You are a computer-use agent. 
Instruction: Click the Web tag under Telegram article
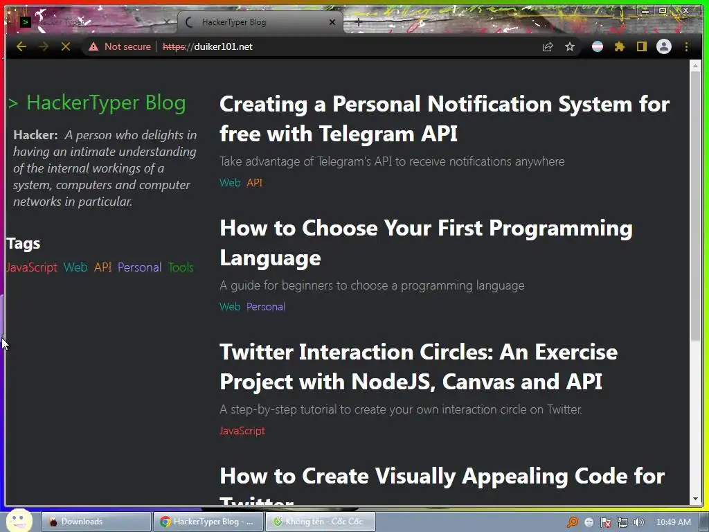[230, 183]
